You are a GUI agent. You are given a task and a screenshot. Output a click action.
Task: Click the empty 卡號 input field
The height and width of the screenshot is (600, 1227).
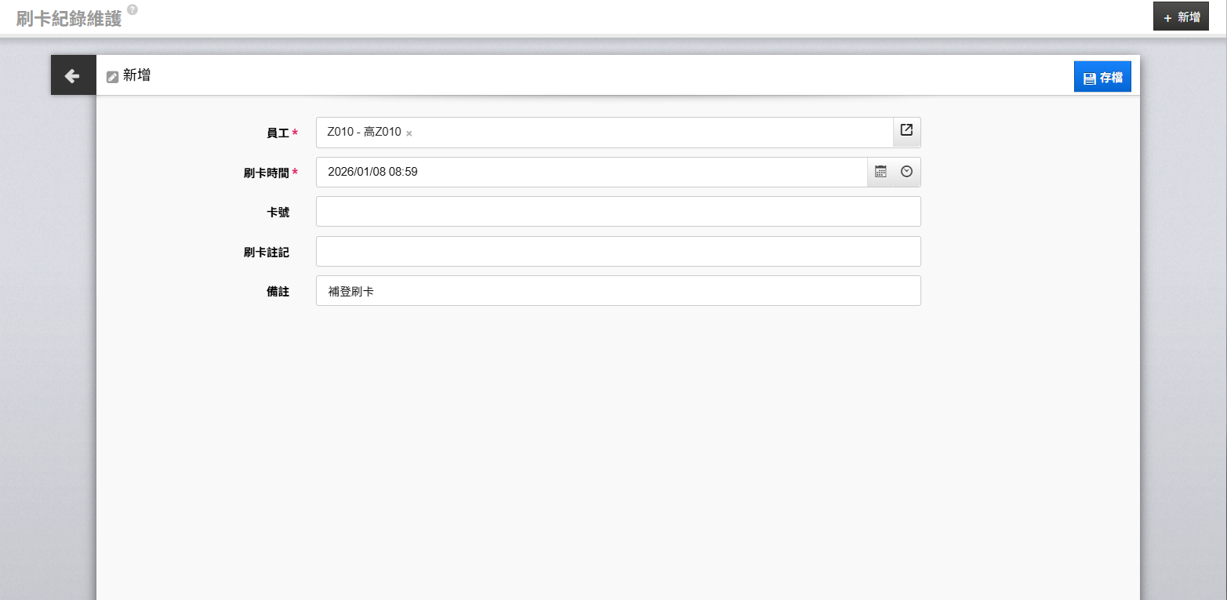pyautogui.click(x=618, y=212)
